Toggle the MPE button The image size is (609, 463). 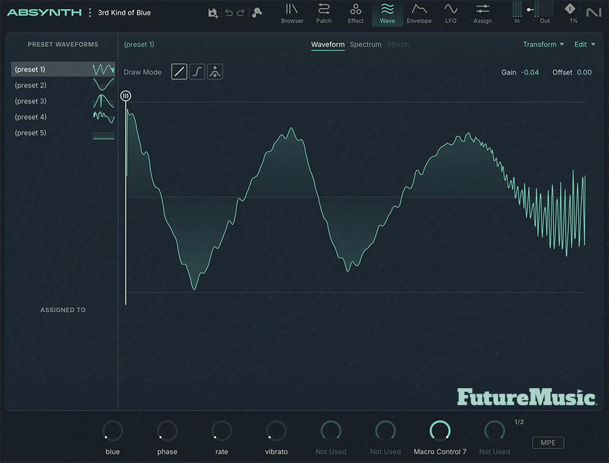click(x=547, y=442)
